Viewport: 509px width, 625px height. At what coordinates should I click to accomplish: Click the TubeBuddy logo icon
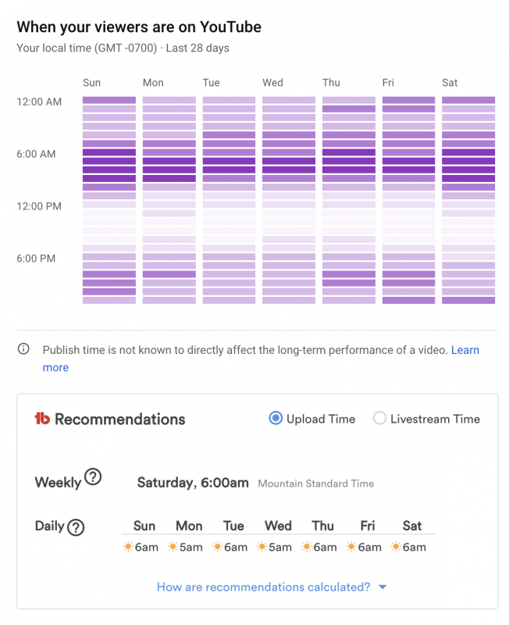42,419
